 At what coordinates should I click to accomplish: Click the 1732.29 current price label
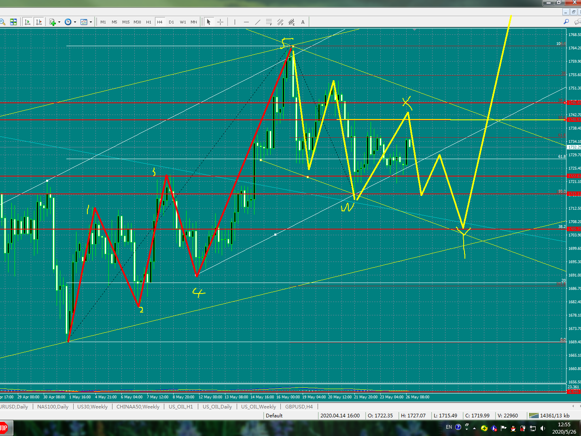(x=575, y=147)
